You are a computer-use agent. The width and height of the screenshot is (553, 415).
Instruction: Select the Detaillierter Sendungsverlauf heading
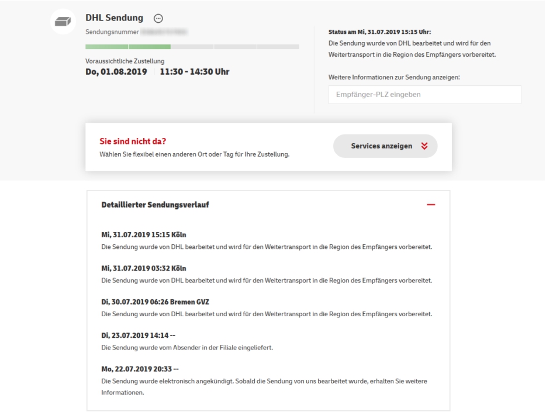155,205
